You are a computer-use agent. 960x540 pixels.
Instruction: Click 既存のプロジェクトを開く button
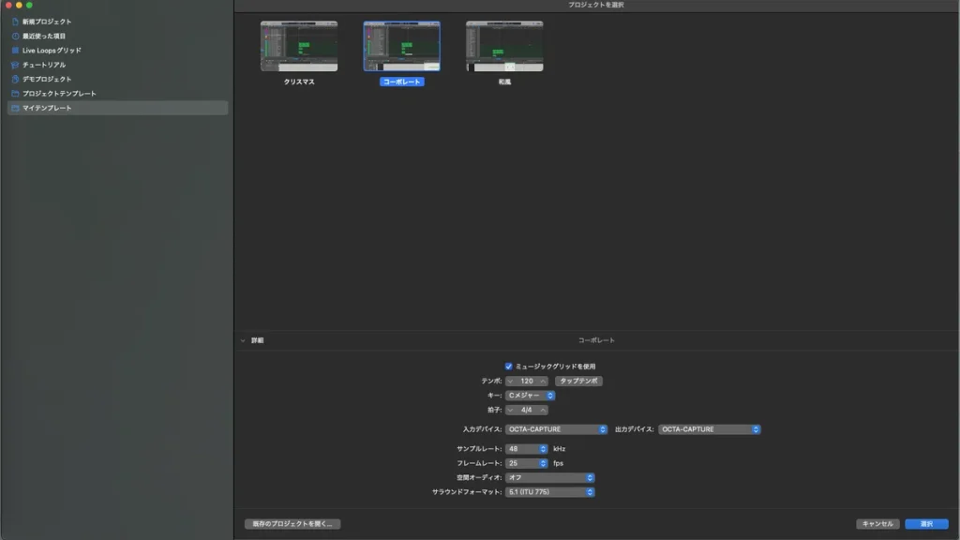(292, 524)
